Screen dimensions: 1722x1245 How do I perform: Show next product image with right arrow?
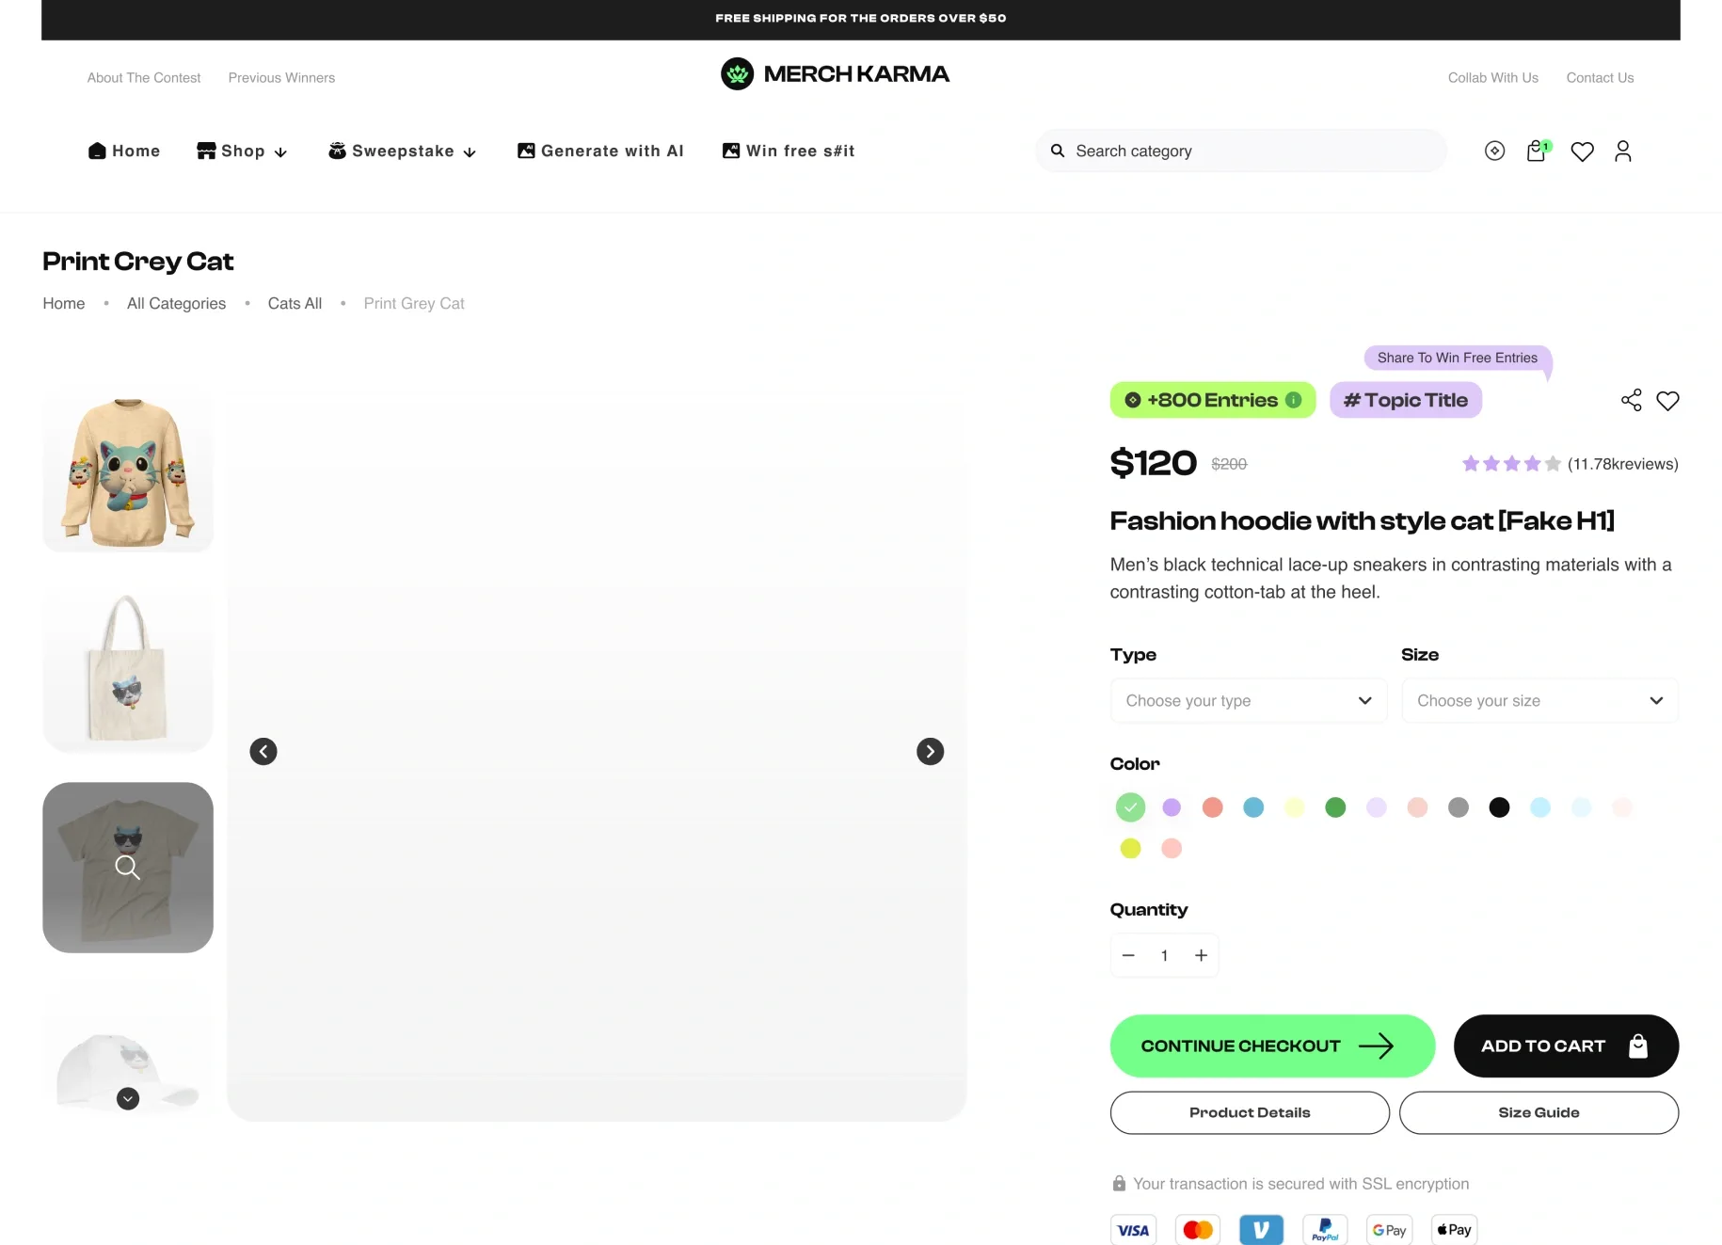tap(930, 751)
